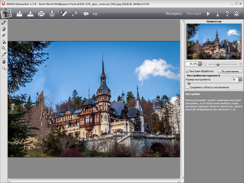Redo with the right arrow icon
The width and height of the screenshot is (244, 183).
95,13
